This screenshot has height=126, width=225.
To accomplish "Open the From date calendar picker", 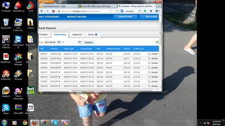I will (59, 43).
